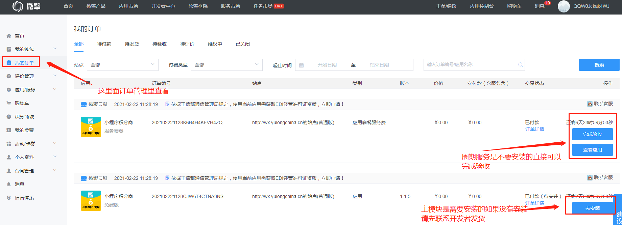622x225 pixels.
Task: Click order number 202102221128CJW6T4CTNA3NS
Action: tap(188, 196)
